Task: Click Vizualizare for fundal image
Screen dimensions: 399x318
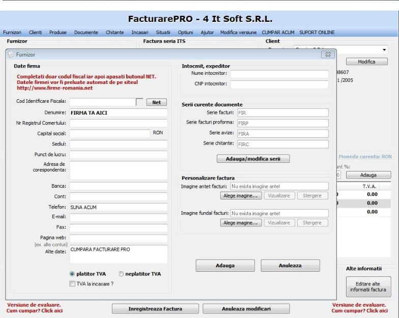Action: click(279, 223)
